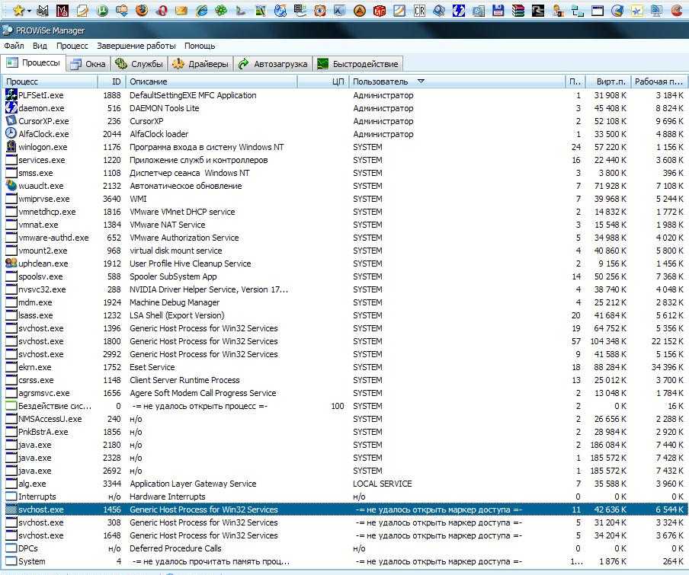Switch to the Окна tab
Image resolution: width=689 pixels, height=575 pixels.
coord(88,64)
